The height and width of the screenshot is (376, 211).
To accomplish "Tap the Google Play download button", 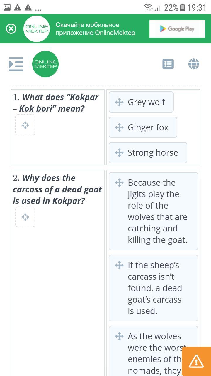I will [x=177, y=29].
